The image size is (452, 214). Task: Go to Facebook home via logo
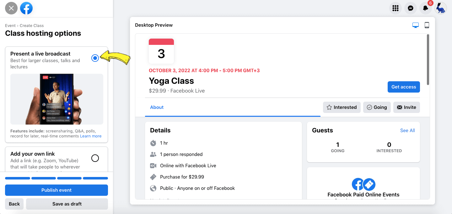point(26,8)
